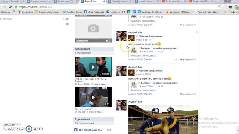
Task: Open the Другие bookmarks folder icon
Action: point(230,12)
